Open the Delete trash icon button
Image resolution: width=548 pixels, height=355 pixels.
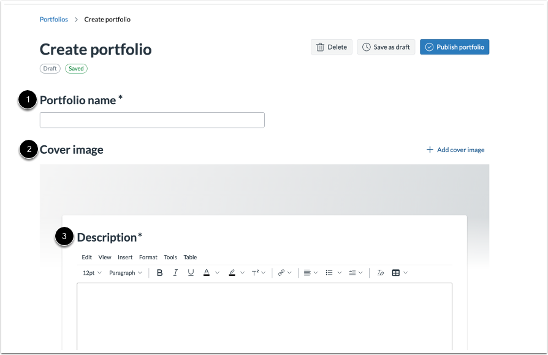click(320, 47)
